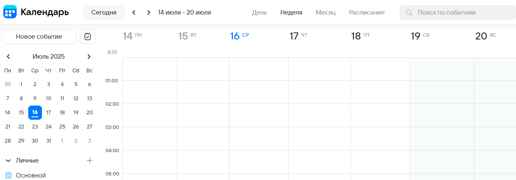Go to next week with top arrow
The image size is (516, 180).
click(149, 12)
